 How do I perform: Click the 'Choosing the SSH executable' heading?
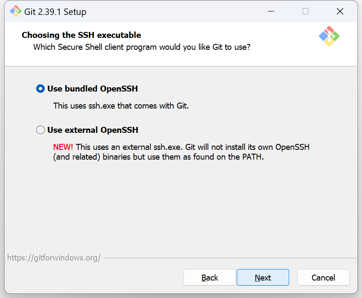pyautogui.click(x=81, y=35)
